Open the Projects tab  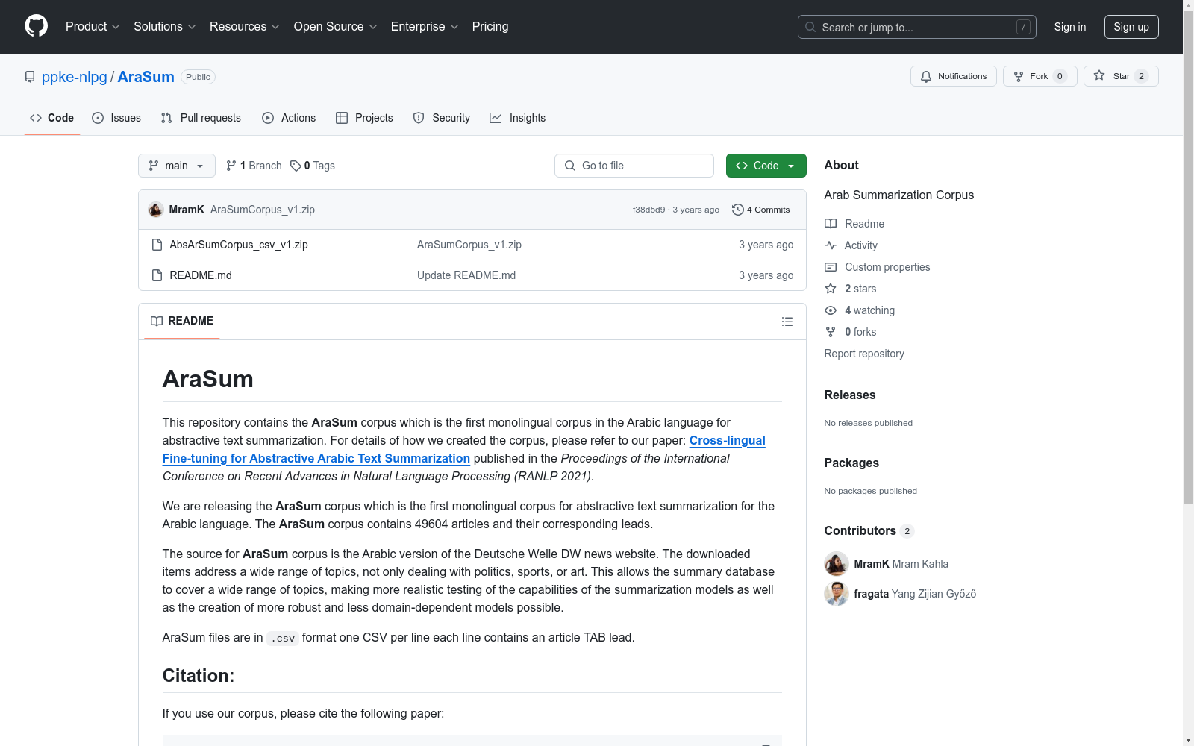click(x=364, y=118)
